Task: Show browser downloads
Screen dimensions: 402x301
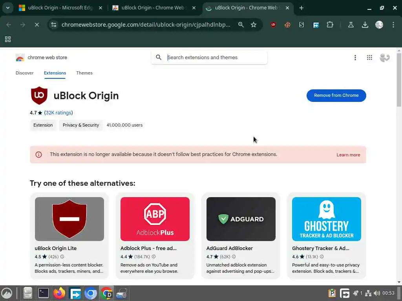Action: 365,25
